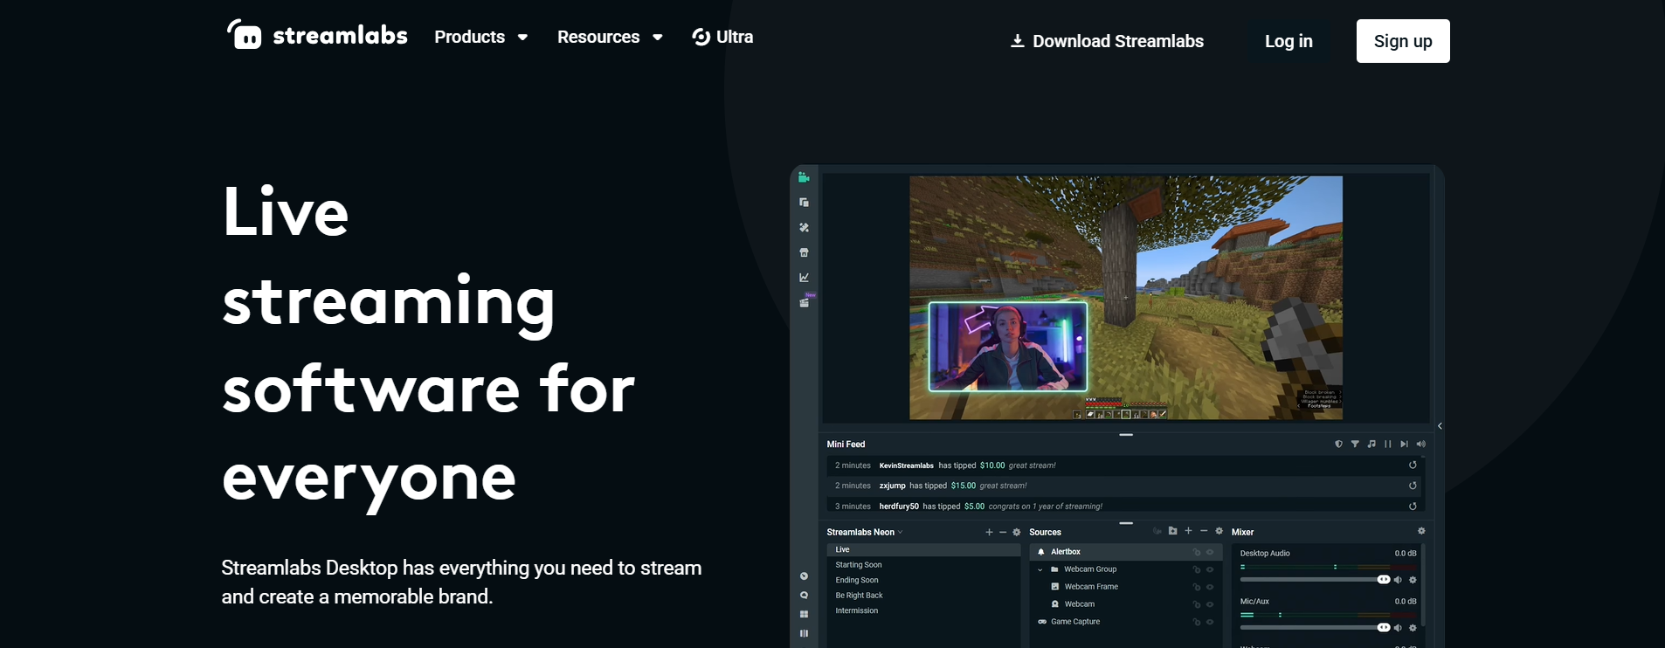Viewport: 1665px width, 648px height.
Task: Hide the Webcam Frame source
Action: [x=1210, y=587]
